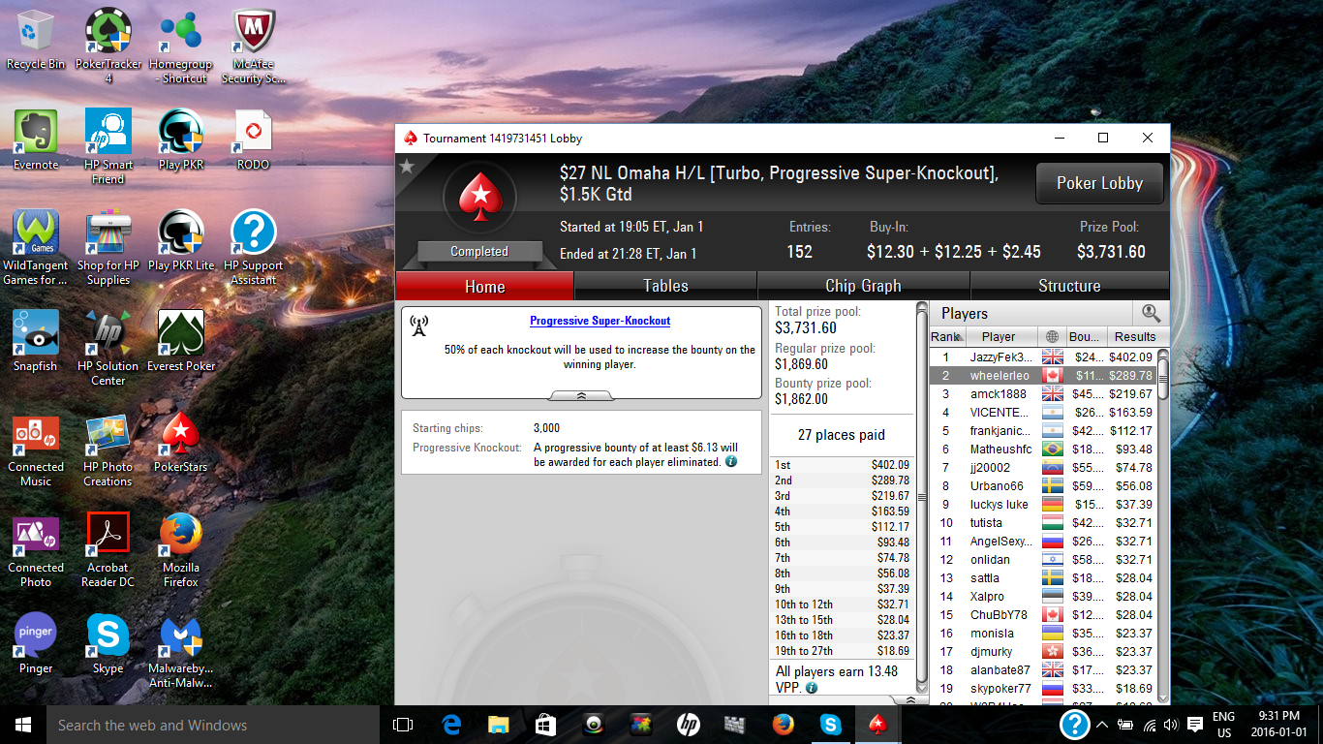Click the info icon beside progressive bounty text

click(731, 462)
